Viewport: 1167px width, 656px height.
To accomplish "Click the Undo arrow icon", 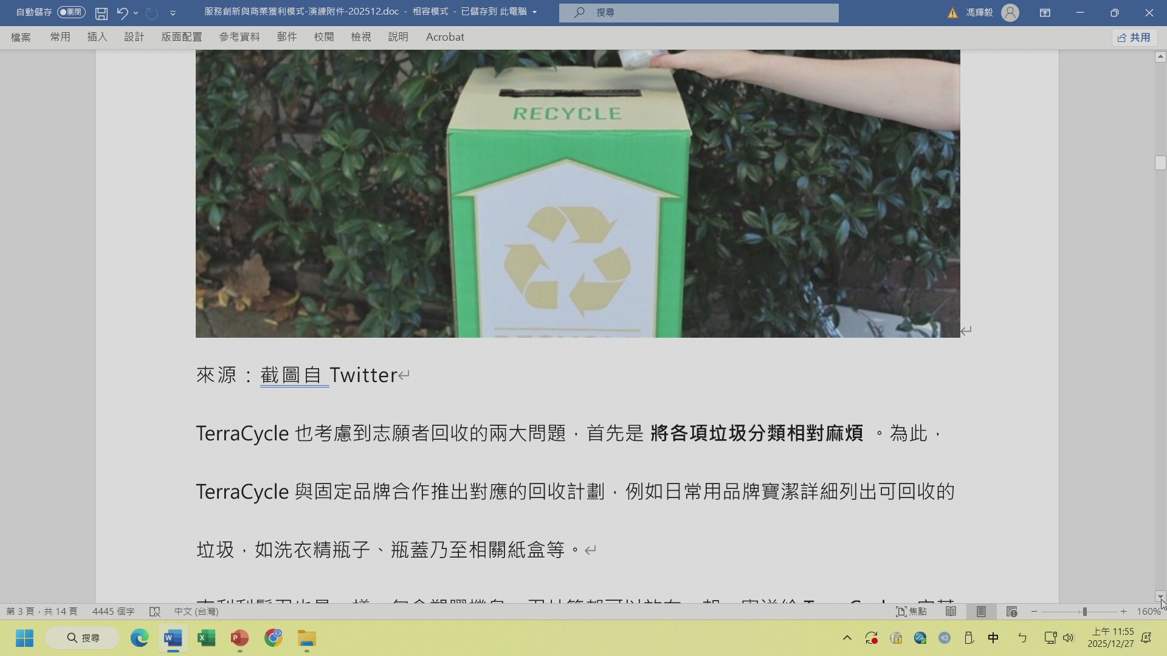I will click(122, 13).
